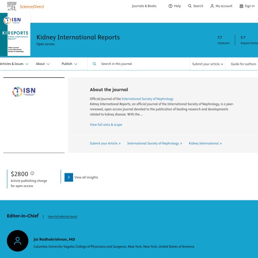Expand the Publish dropdown menu
Image resolution: width=258 pixels, height=258 pixels.
pyautogui.click(x=69, y=64)
